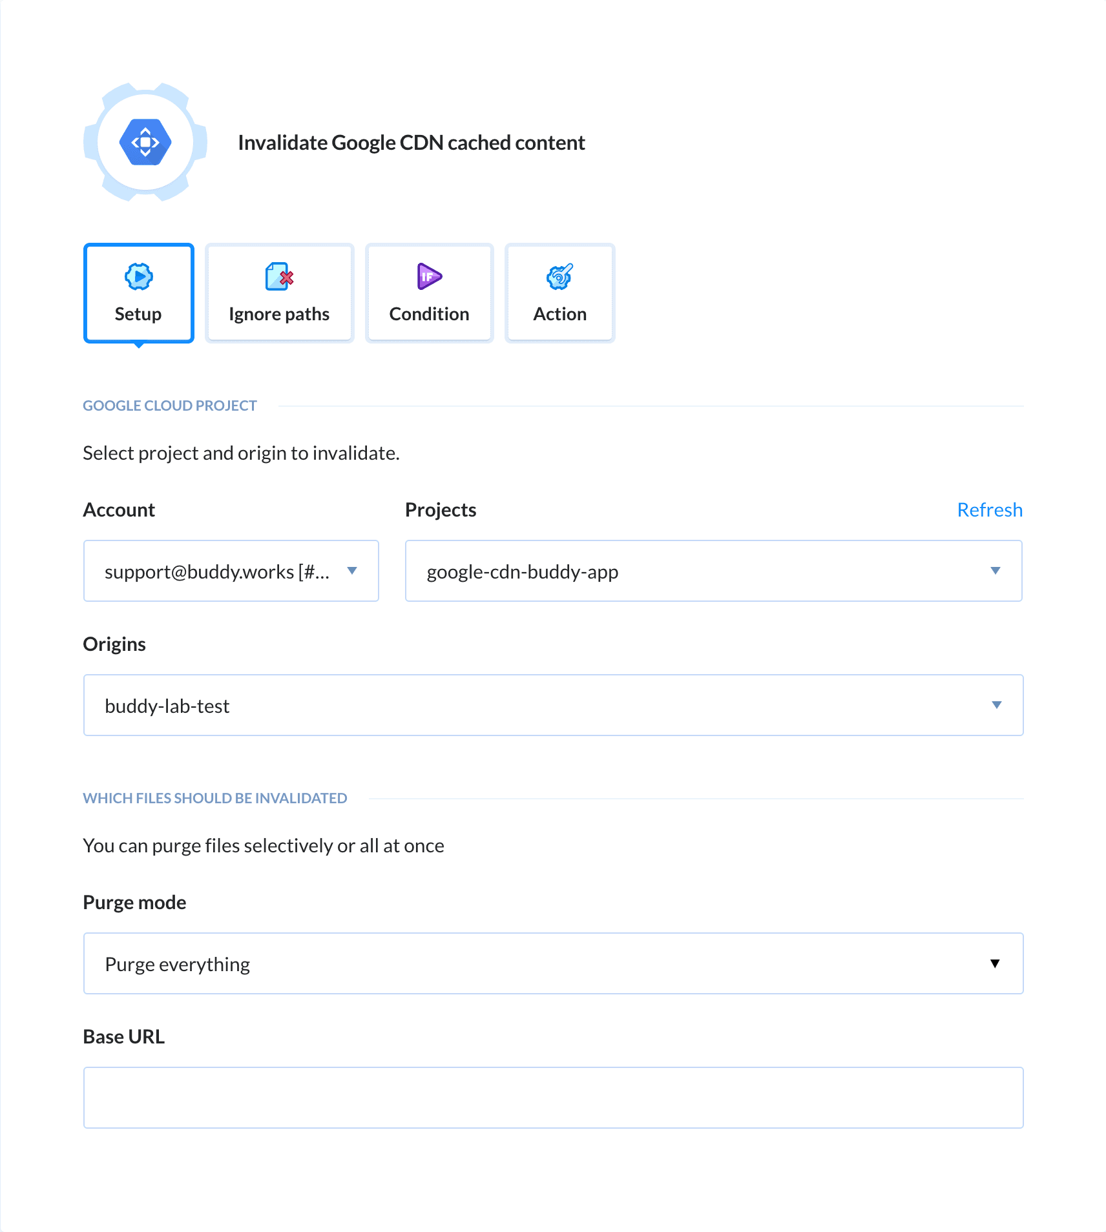Screen dimensions: 1106x1232
Task: Open the Purge everything selector
Action: tap(552, 963)
